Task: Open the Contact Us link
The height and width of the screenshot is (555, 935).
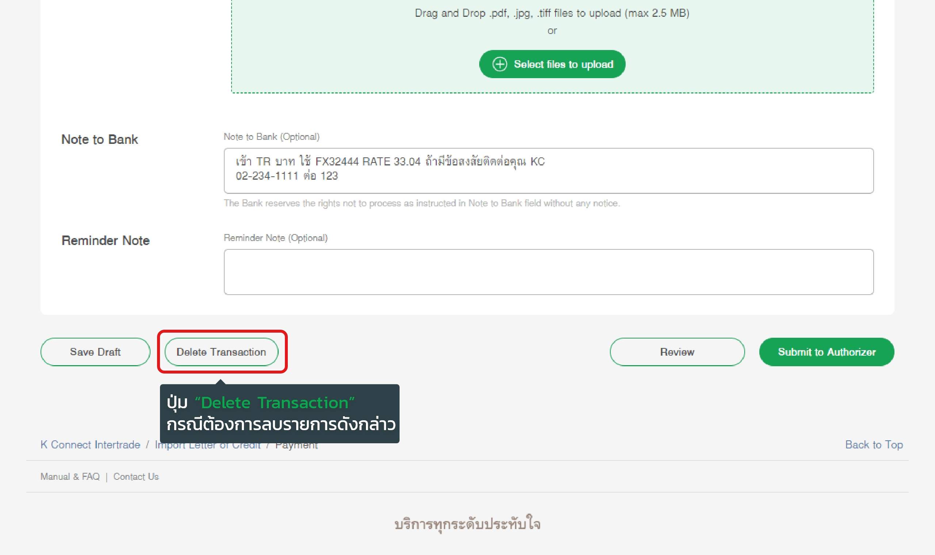Action: (x=136, y=476)
